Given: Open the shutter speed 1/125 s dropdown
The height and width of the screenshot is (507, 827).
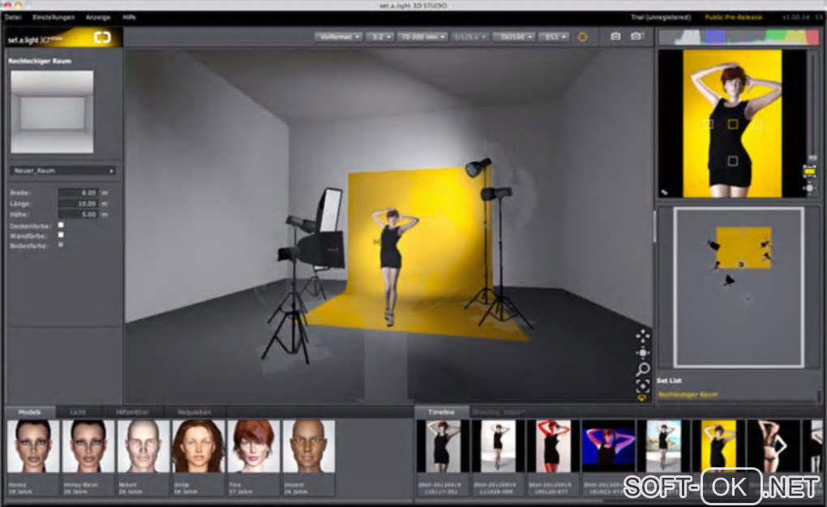Looking at the screenshot, I should coord(469,37).
